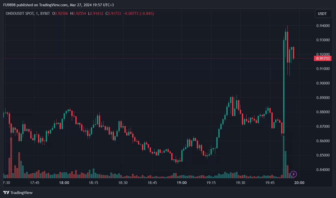Image resolution: width=336 pixels, height=198 pixels.
Task: Click the 19:30 time axis label
Action: pos(240,183)
